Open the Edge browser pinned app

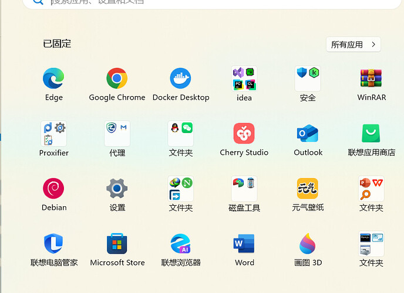pos(53,78)
